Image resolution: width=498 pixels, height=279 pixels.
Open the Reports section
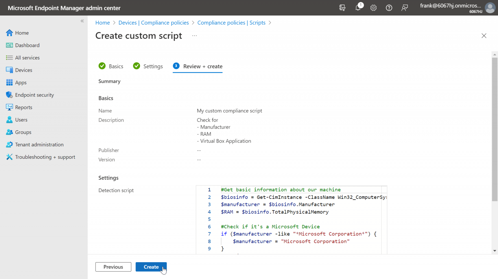[24, 107]
